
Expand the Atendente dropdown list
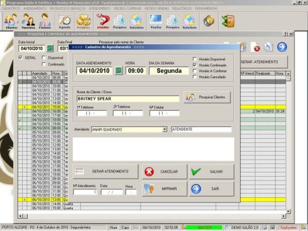tap(165, 129)
